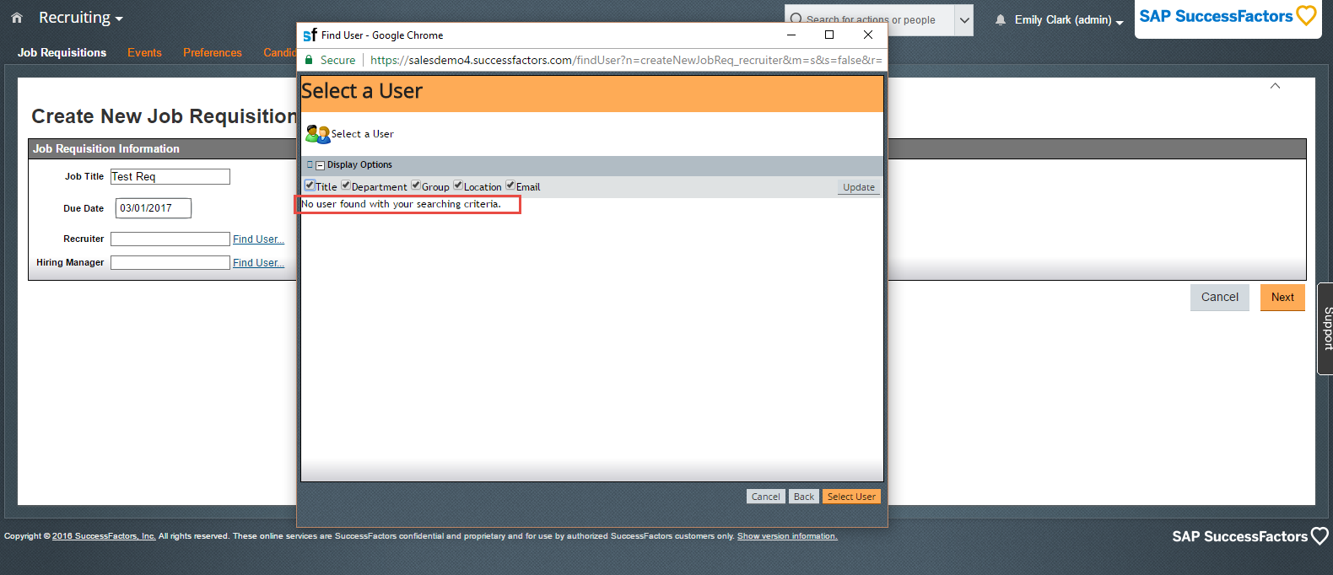
Task: Expand the search box dropdown arrow
Action: point(964,20)
